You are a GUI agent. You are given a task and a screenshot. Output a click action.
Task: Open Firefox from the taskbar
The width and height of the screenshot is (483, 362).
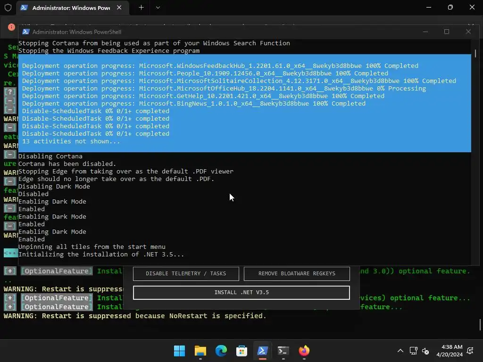pos(304,351)
